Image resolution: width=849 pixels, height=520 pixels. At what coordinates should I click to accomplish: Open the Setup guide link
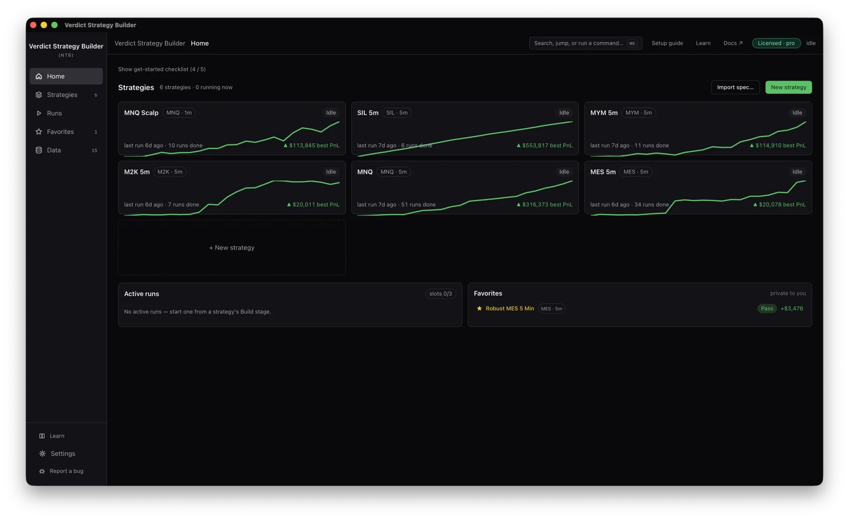coord(667,43)
